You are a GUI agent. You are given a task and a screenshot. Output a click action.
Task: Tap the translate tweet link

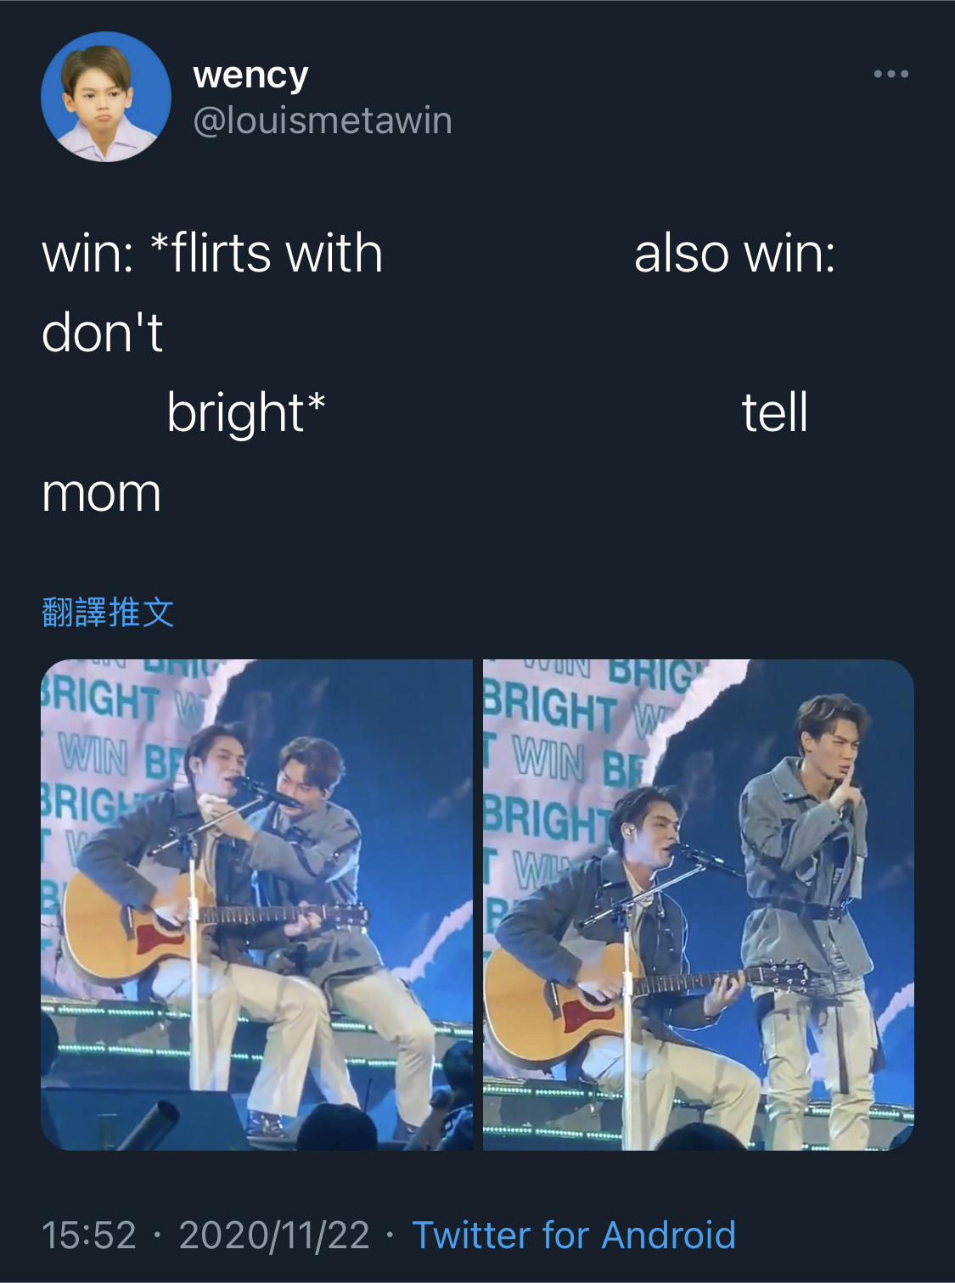pyautogui.click(x=108, y=612)
